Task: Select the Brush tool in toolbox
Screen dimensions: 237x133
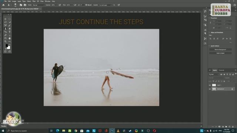Action: (x=10, y=25)
